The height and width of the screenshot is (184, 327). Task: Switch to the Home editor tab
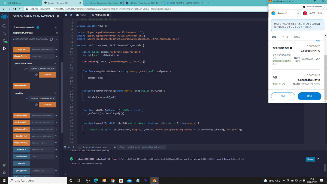click(x=81, y=15)
